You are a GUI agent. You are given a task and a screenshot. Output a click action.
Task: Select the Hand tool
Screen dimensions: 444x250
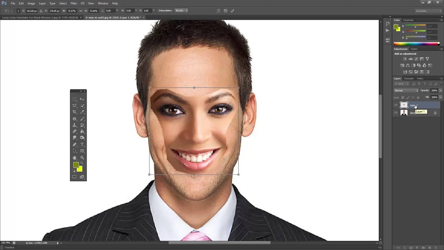pos(75,158)
